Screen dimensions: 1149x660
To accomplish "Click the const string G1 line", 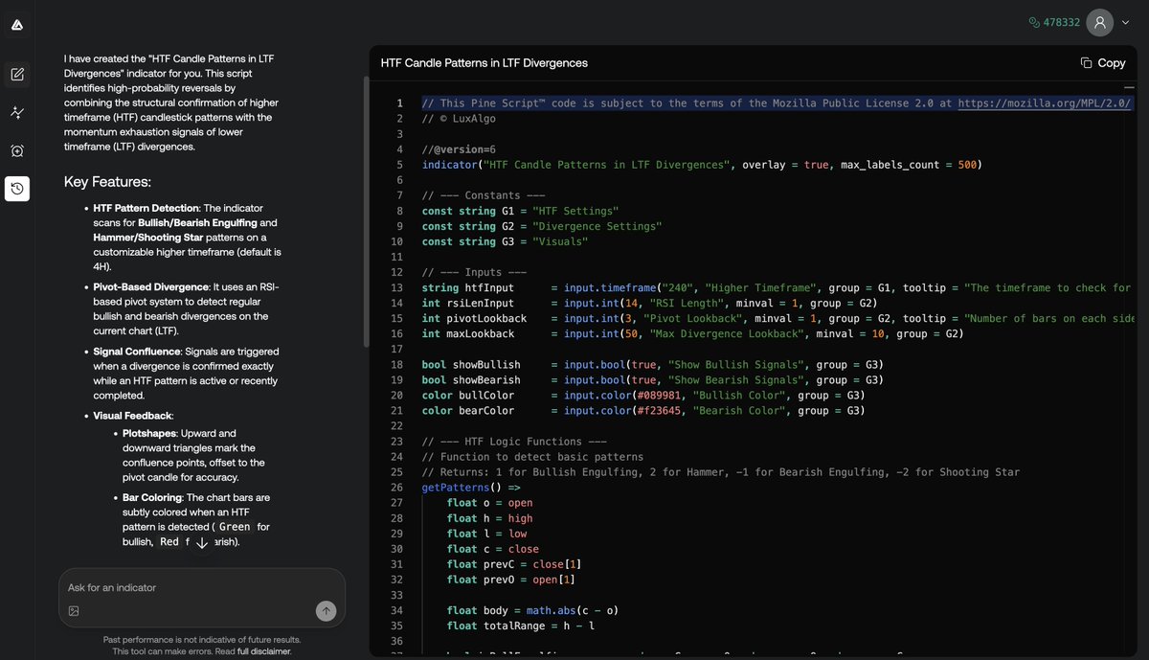I will [x=520, y=211].
